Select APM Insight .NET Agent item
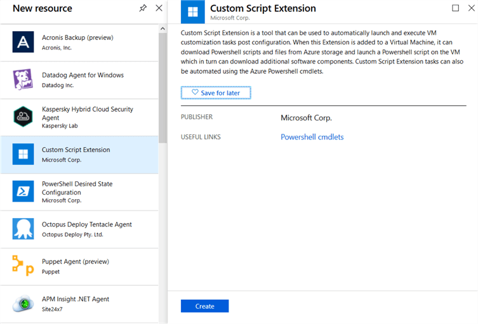478x324 pixels. (x=79, y=304)
